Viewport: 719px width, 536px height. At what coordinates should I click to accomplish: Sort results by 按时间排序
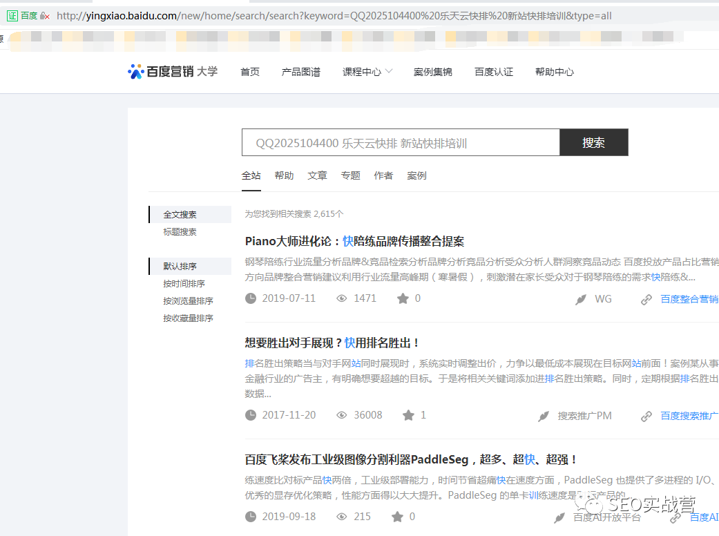184,284
